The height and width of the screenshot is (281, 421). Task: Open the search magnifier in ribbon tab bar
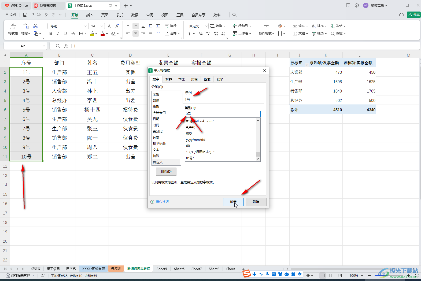(234, 15)
